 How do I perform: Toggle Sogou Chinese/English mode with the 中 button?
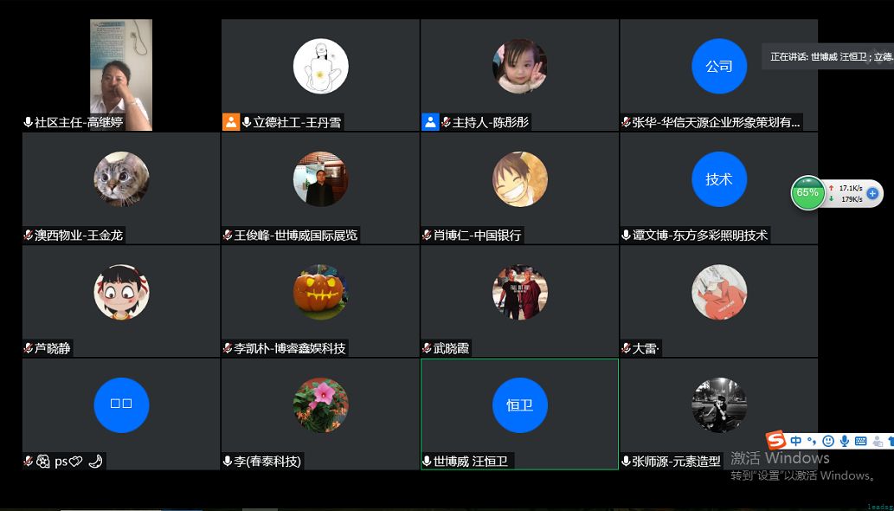796,441
